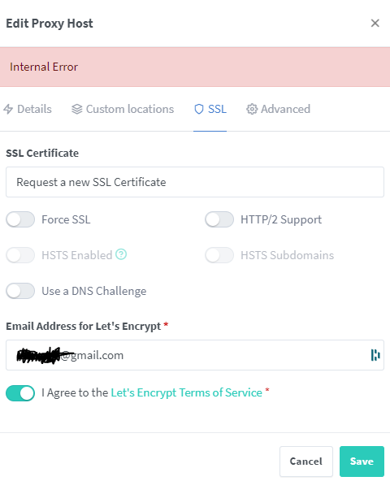Toggle the HSTS Enabled switch
Viewport: 390px width, 481px height.
tap(20, 255)
